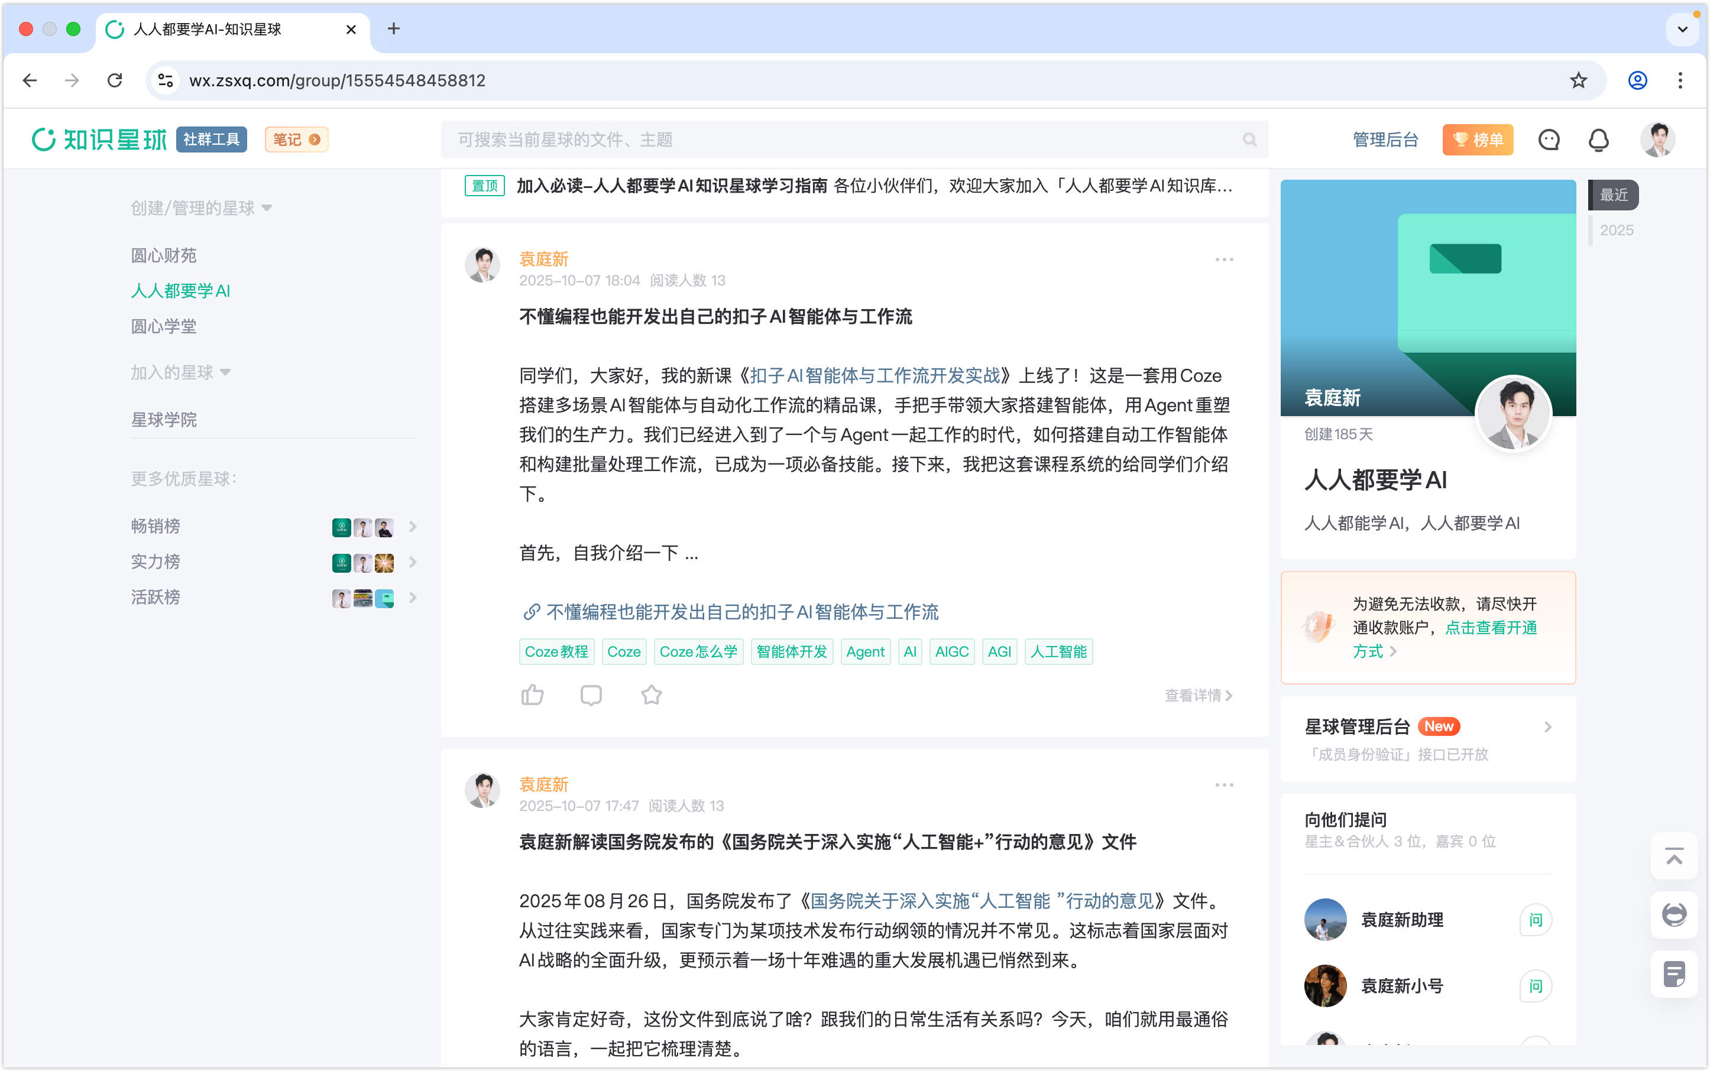Click the orange 榜单 button
Viewport: 1710px width, 1071px height.
tap(1478, 139)
